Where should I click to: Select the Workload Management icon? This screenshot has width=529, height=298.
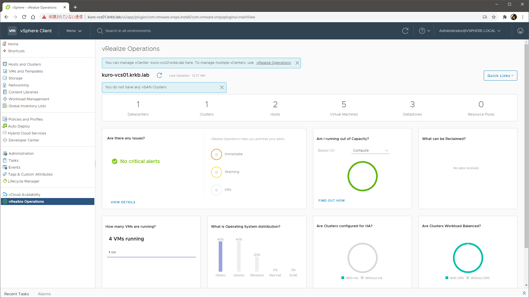click(x=5, y=99)
